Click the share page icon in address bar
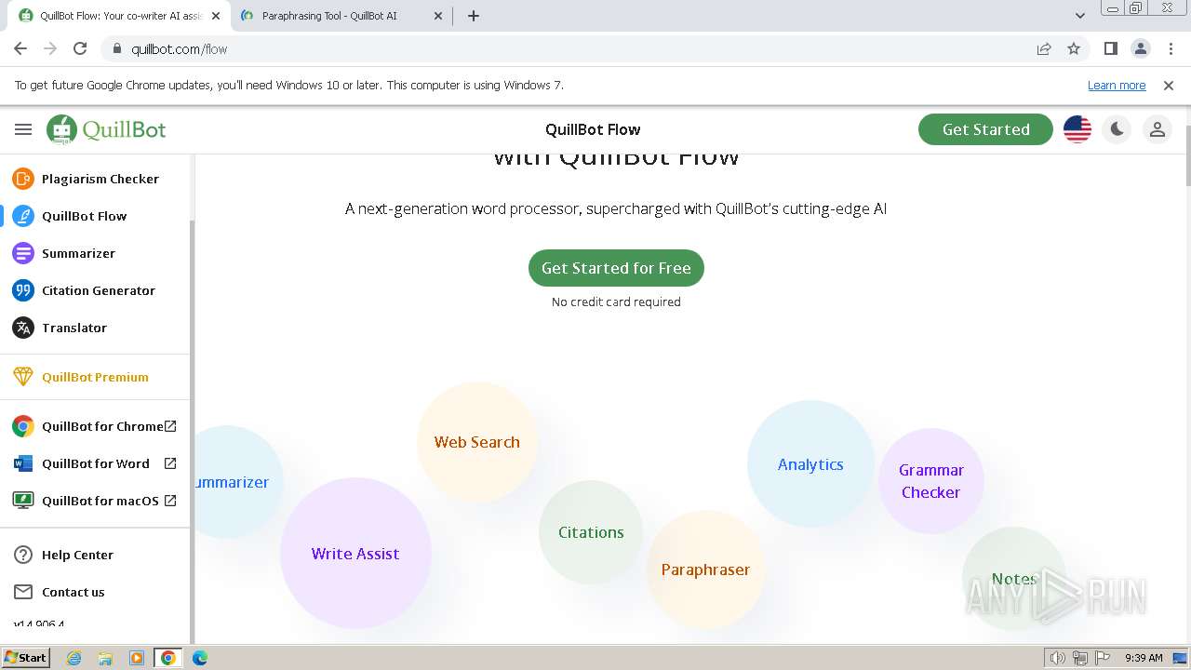The height and width of the screenshot is (670, 1191). 1044,48
